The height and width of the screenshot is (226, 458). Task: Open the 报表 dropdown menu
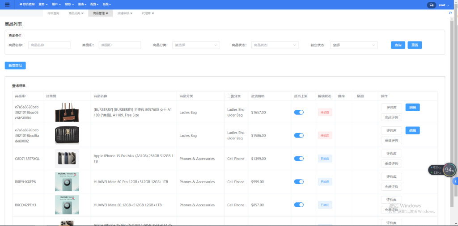82,4
